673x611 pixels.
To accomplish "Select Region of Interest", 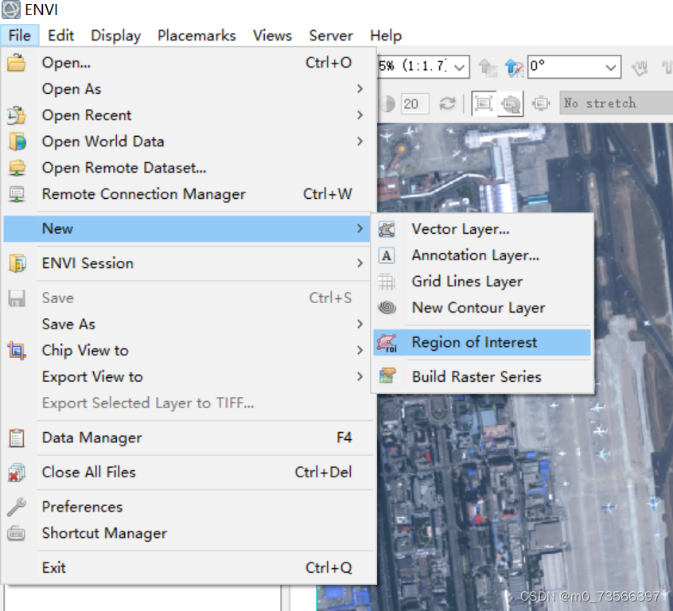I will 482,343.
